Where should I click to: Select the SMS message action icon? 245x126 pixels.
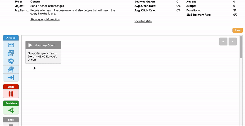[x=11, y=61]
